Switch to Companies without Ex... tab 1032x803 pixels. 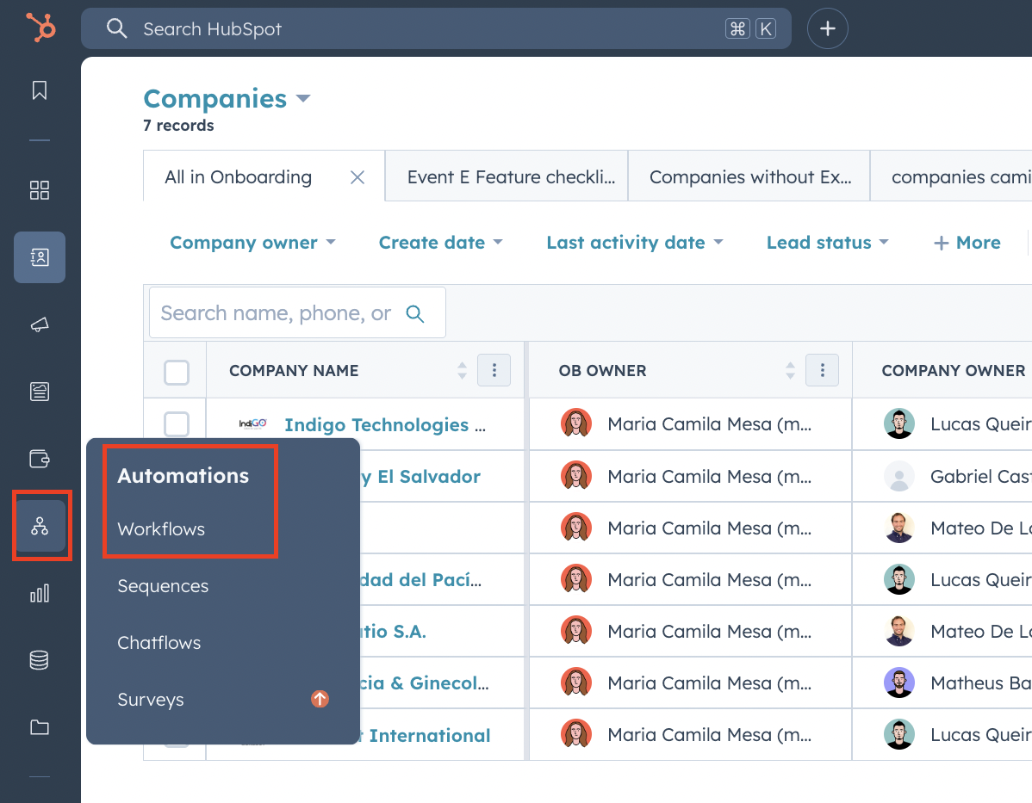pos(750,177)
